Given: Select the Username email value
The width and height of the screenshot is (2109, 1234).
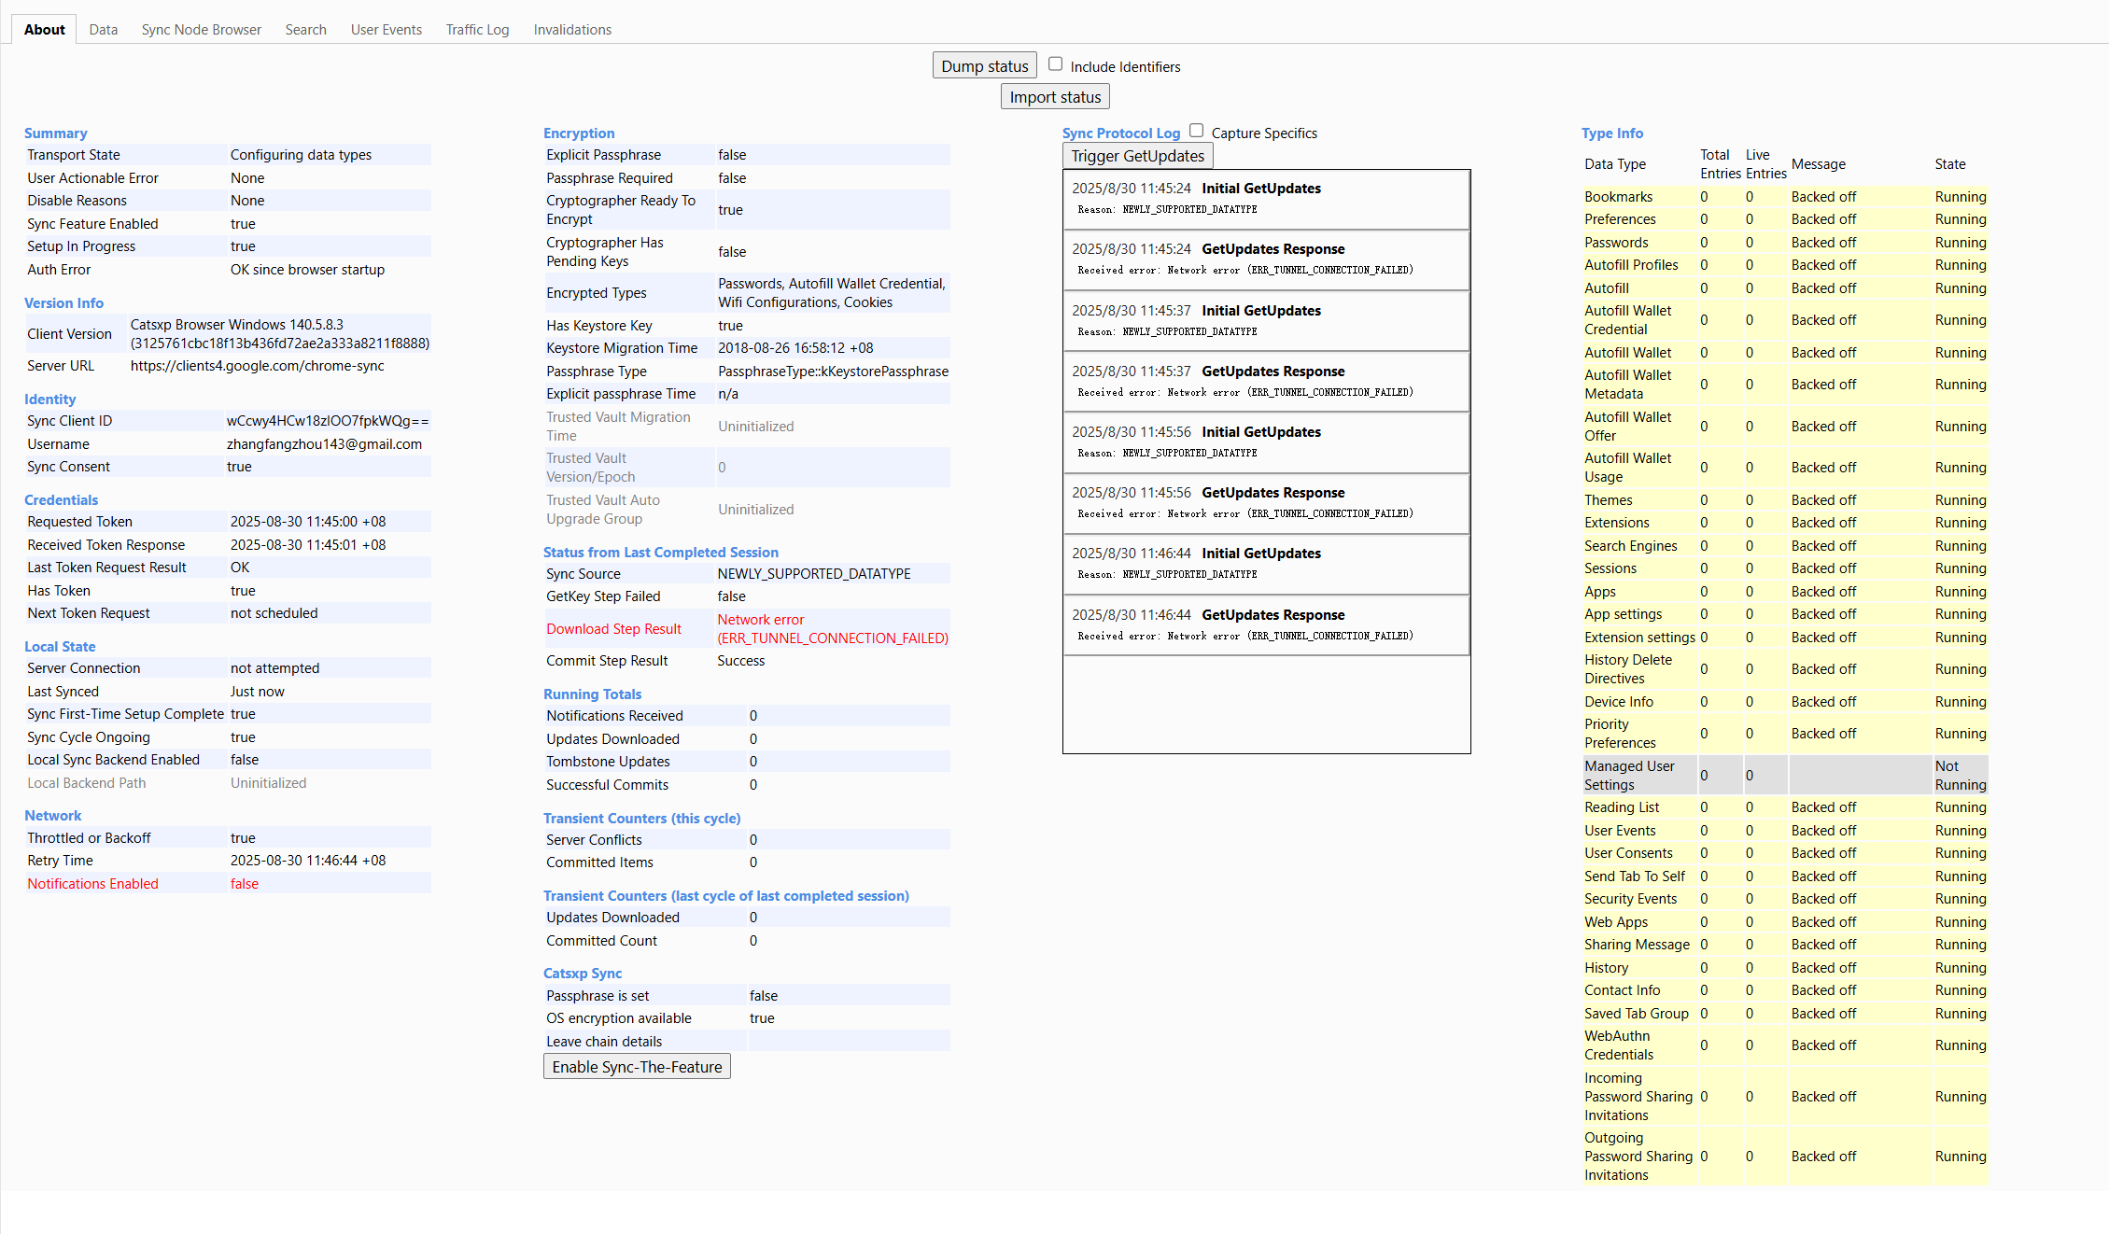Looking at the screenshot, I should (324, 444).
